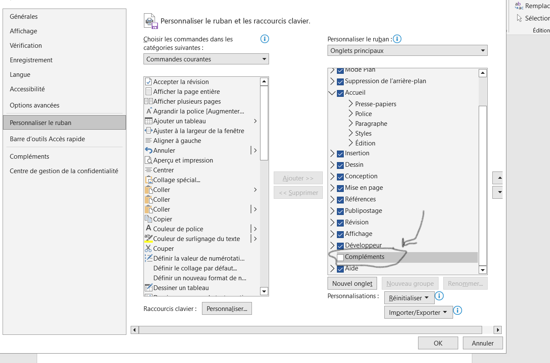Open the Onglets principaux dropdown
The image size is (550, 363).
click(x=407, y=50)
